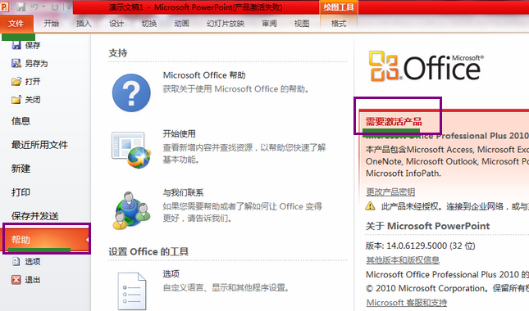Click the version 14.0.6129.5000 text
Image resolution: width=529 pixels, height=311 pixels.
[x=421, y=246]
